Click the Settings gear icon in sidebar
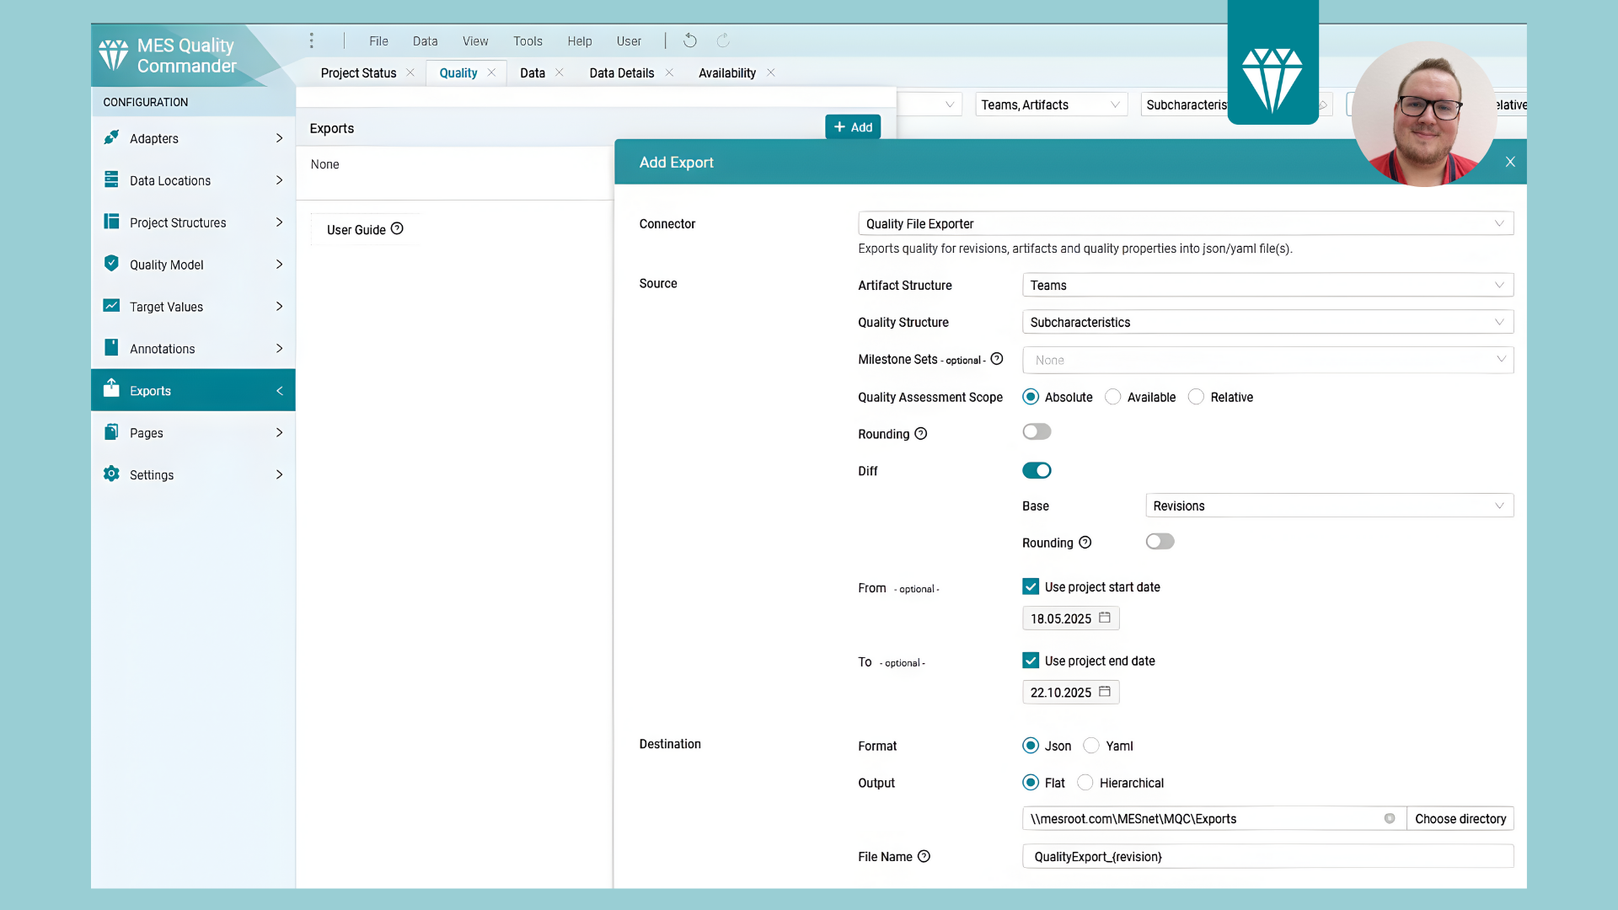The image size is (1618, 910). 111,474
